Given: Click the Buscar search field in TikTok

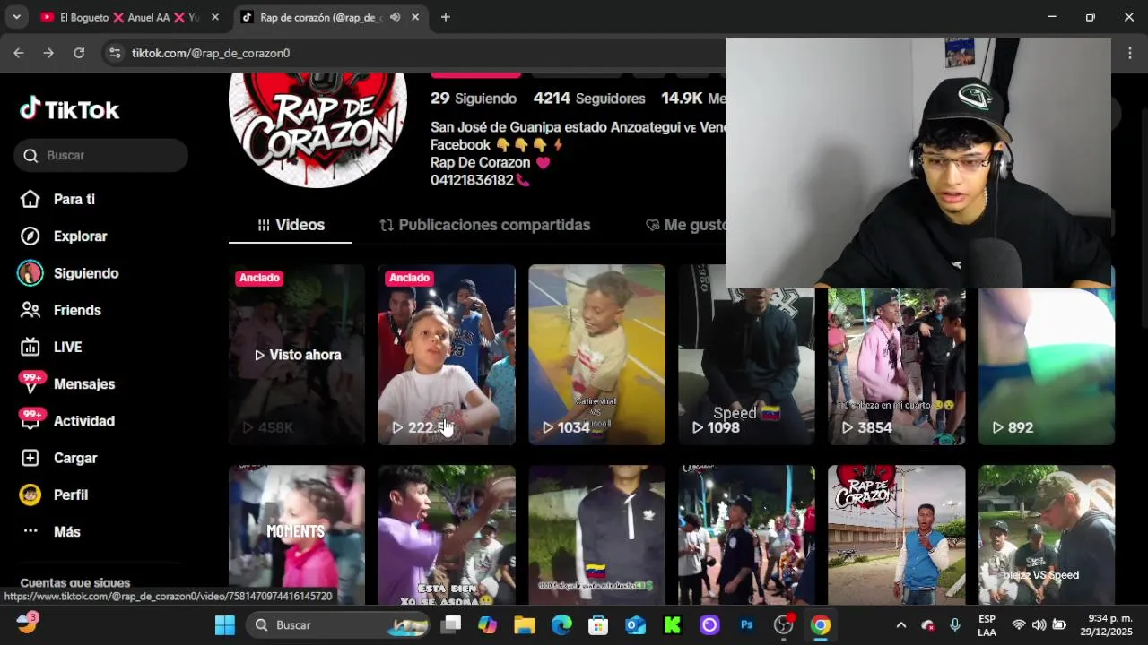Looking at the screenshot, I should (100, 155).
